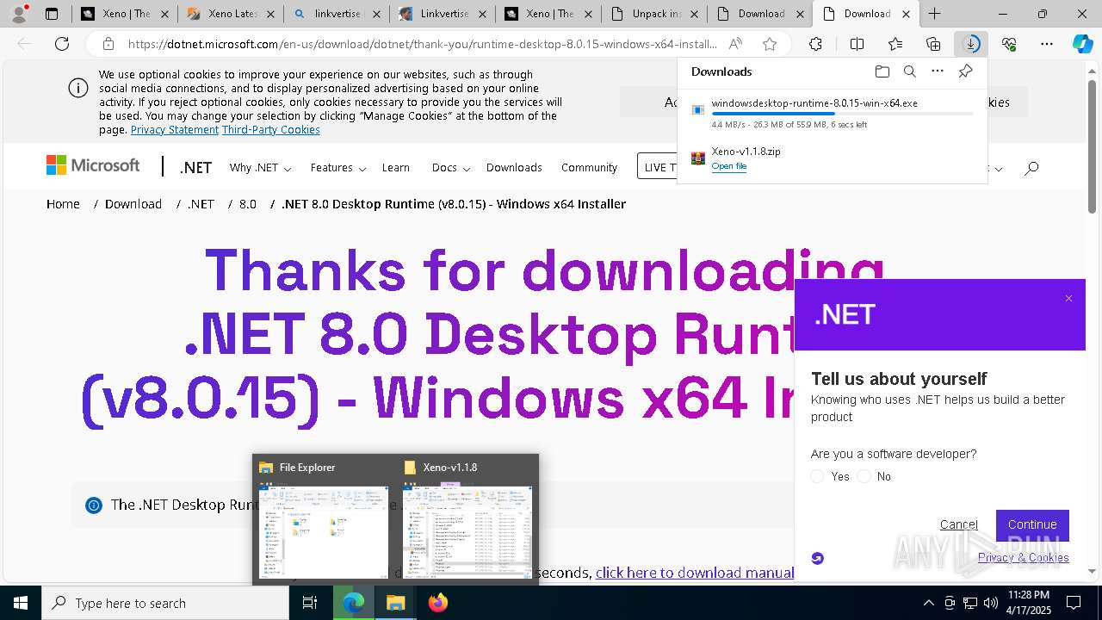Open the Extensions puzzle icon

point(815,44)
